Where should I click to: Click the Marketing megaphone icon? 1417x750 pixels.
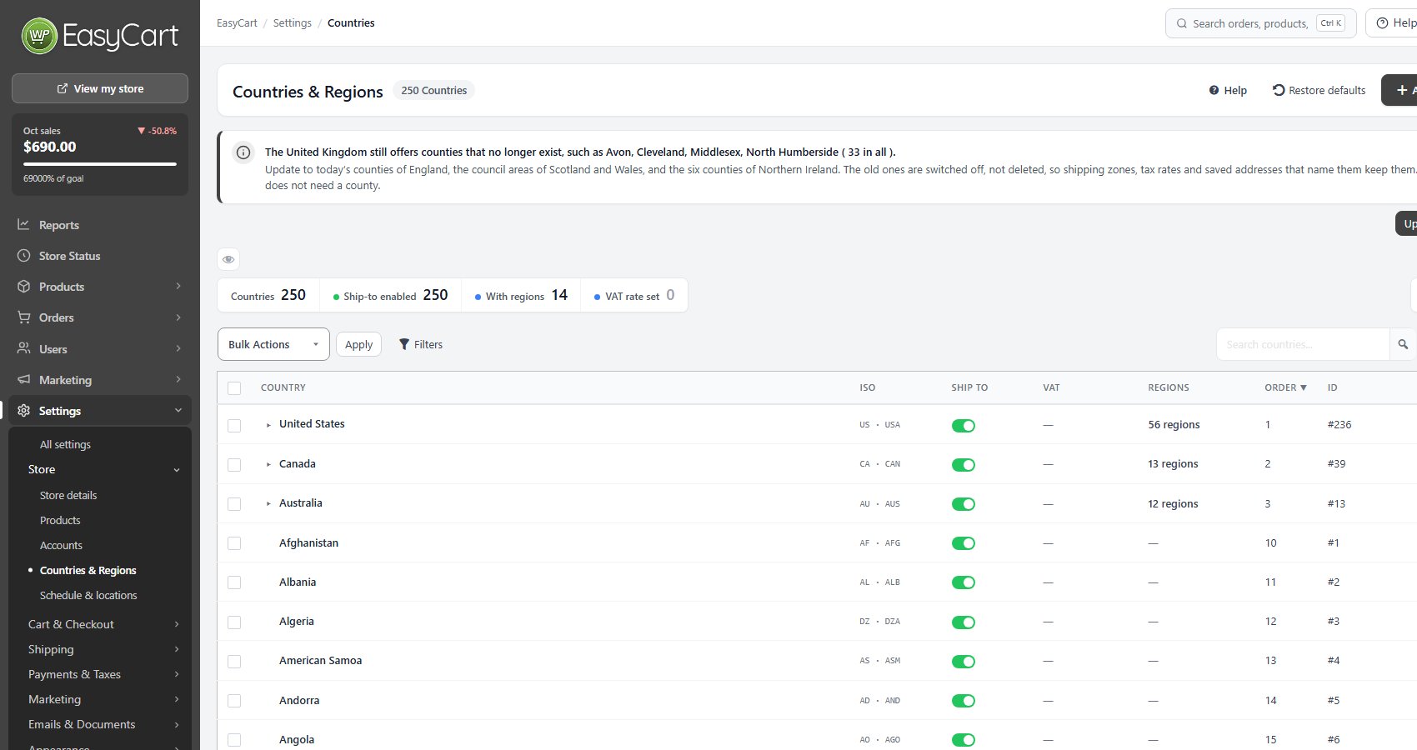coord(24,380)
